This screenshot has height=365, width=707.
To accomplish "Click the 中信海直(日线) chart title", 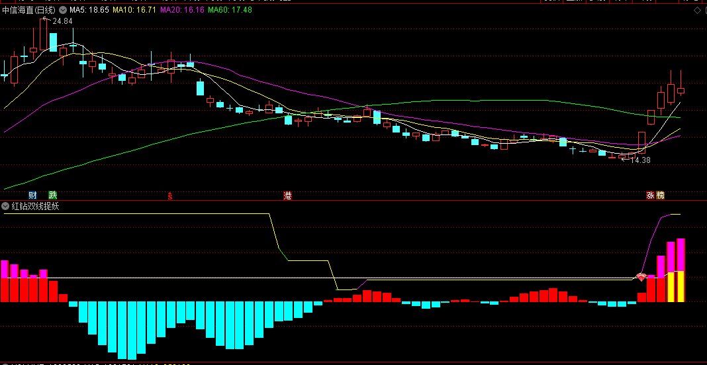I will click(29, 9).
